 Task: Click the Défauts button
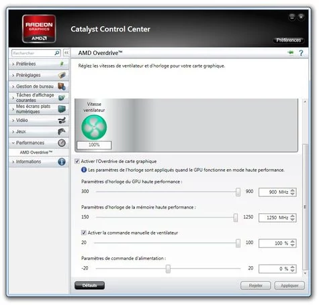tap(89, 286)
